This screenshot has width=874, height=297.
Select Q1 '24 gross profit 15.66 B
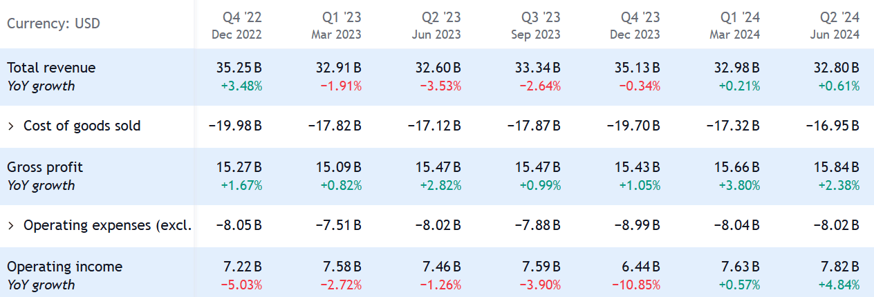click(736, 167)
